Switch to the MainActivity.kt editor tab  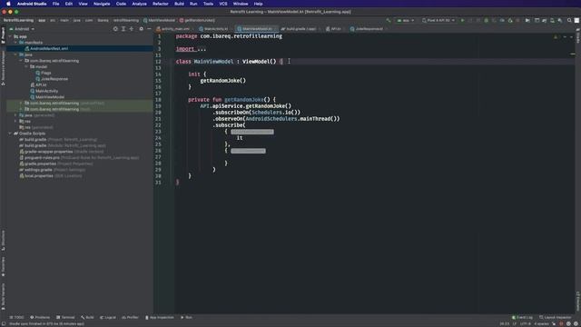pos(215,28)
